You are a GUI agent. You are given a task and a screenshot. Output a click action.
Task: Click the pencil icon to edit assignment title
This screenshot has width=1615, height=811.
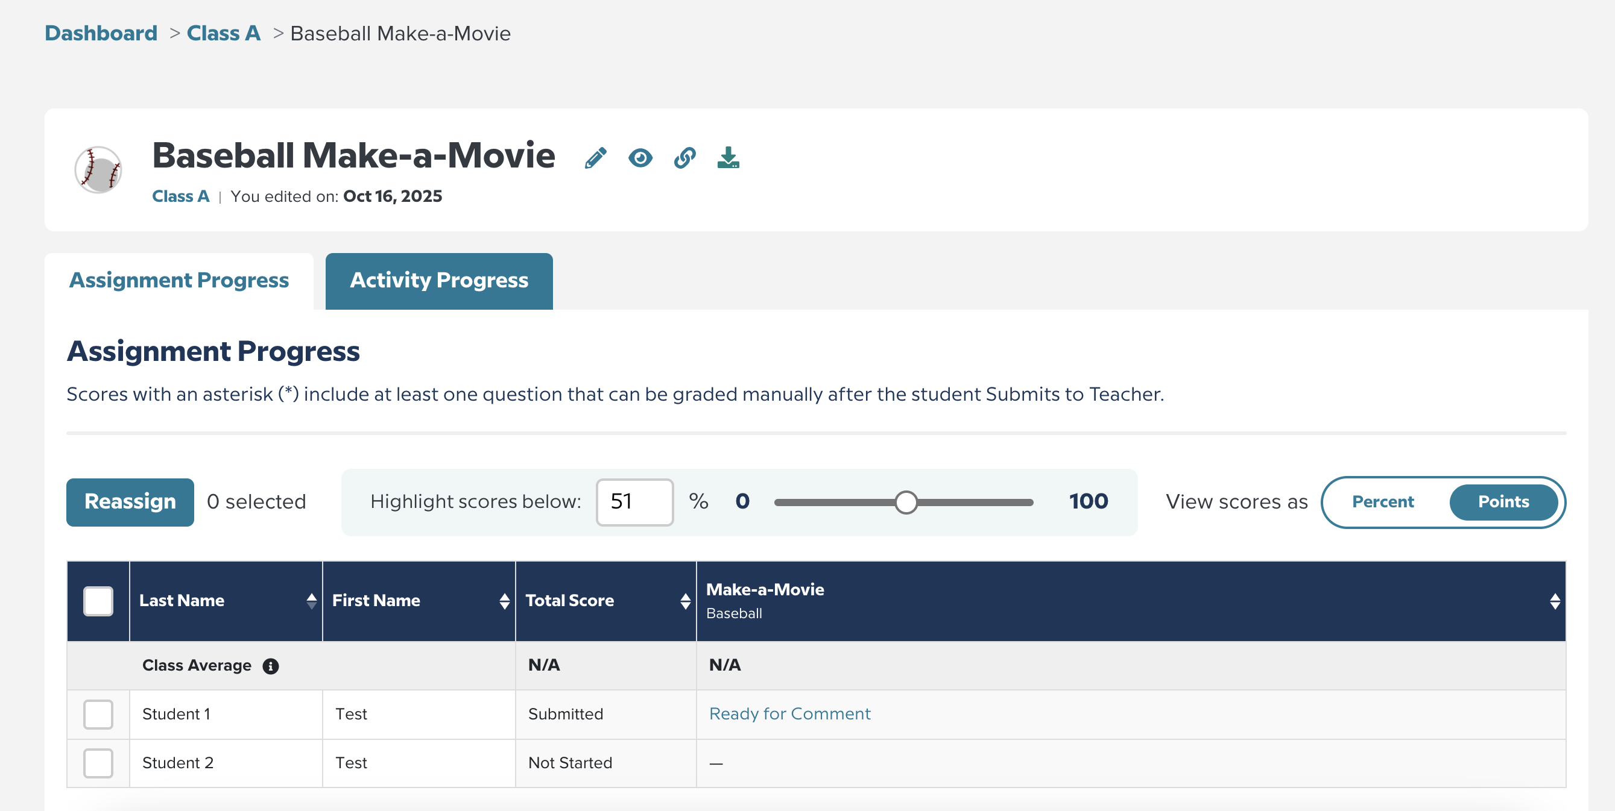[595, 158]
